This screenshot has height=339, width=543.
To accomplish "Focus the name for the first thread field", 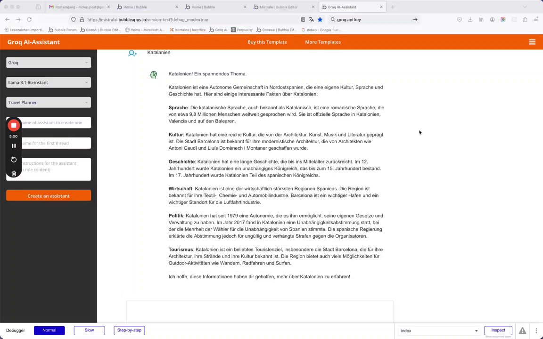I will [x=49, y=143].
